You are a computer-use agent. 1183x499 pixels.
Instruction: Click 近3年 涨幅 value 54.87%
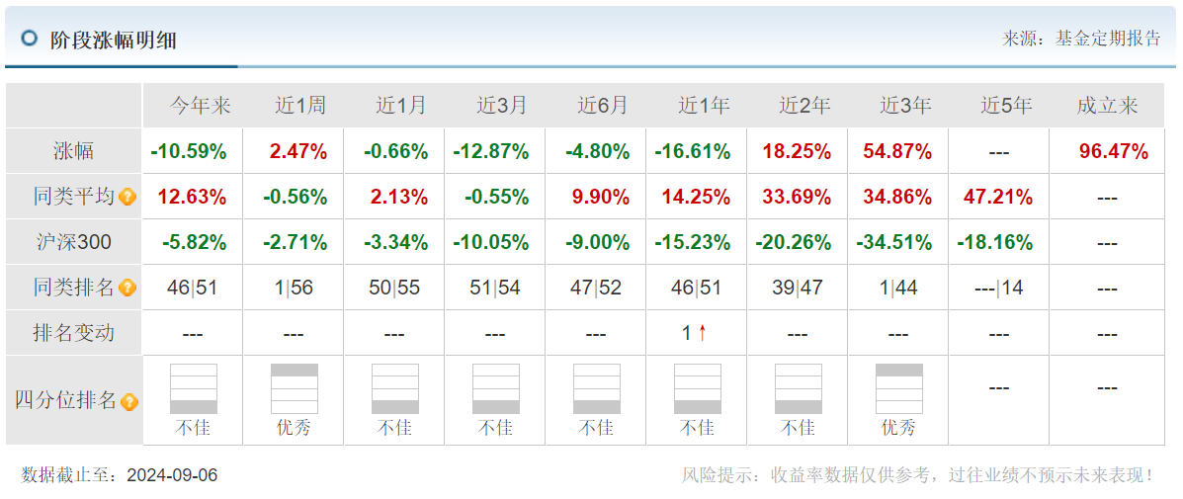tap(897, 152)
